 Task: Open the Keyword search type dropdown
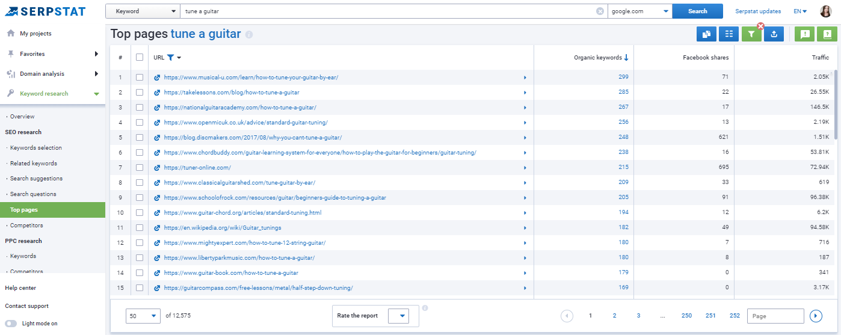[x=143, y=11]
